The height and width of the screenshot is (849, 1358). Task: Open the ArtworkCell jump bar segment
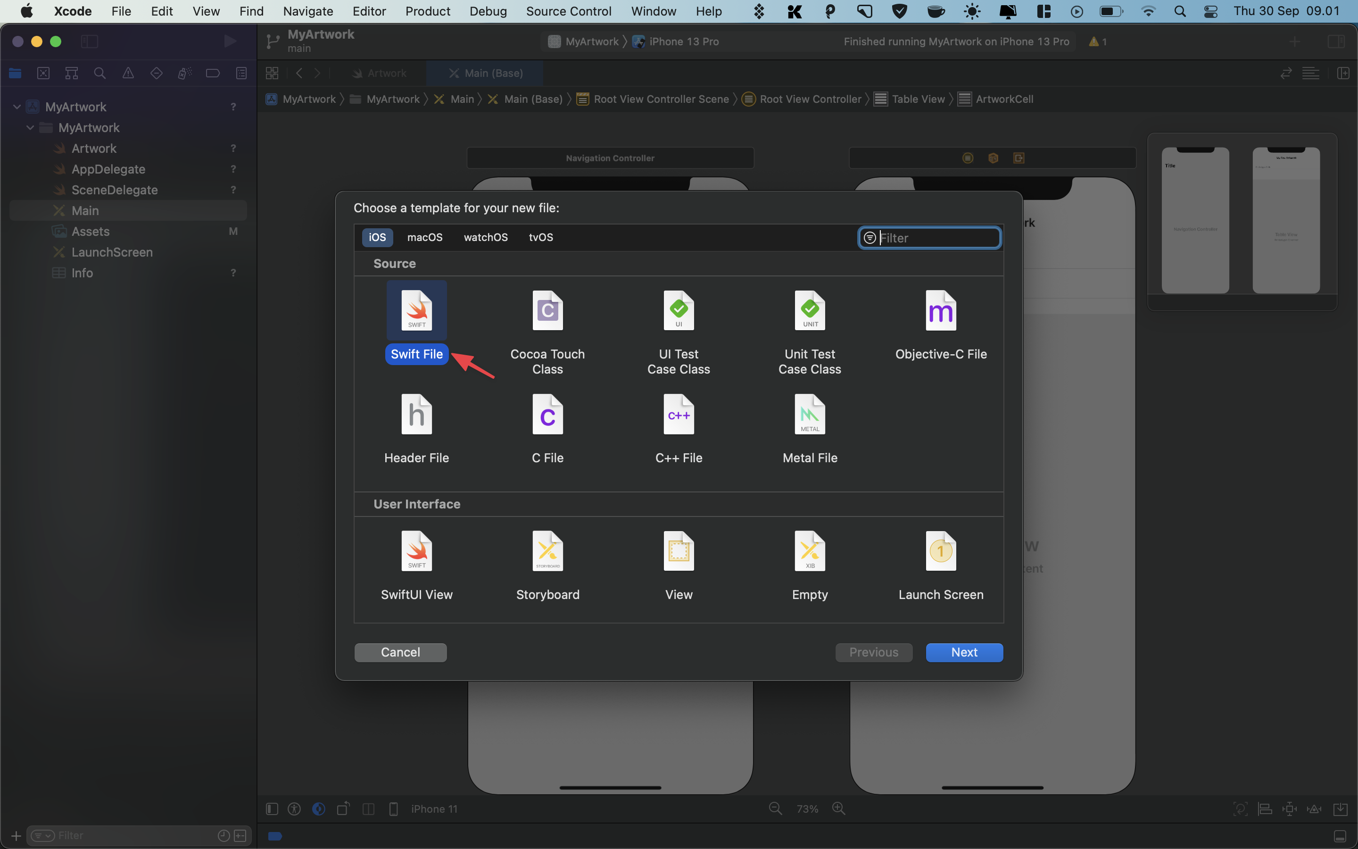[996, 99]
